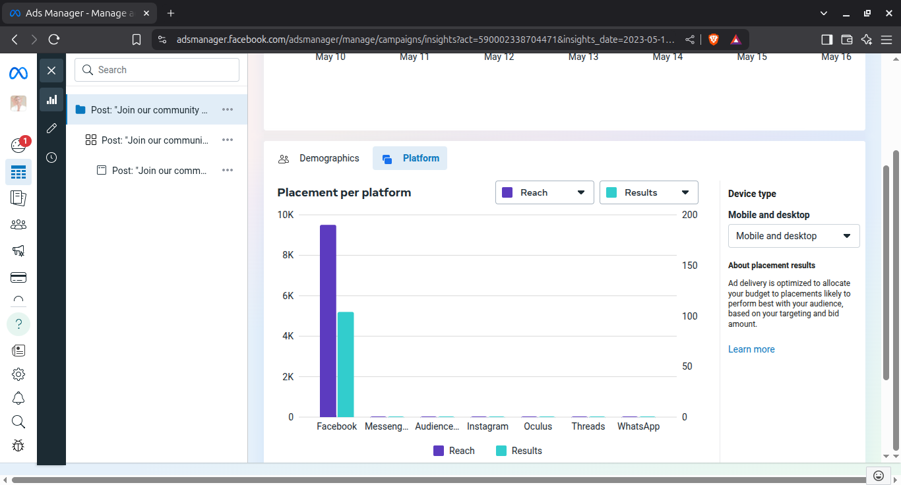
Task: Open the Notifications bell icon
Action: [18, 398]
